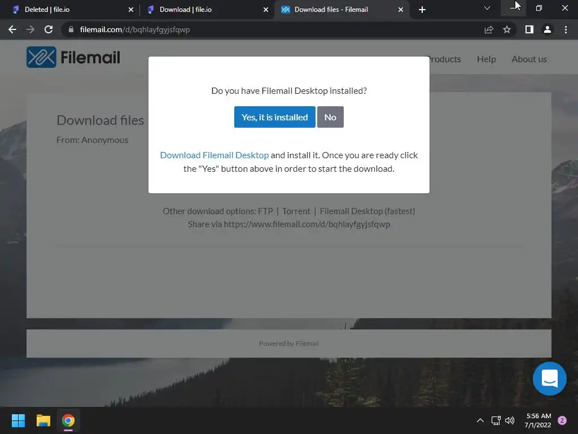Share this page icon in address bar
This screenshot has height=434, width=578.
489,29
